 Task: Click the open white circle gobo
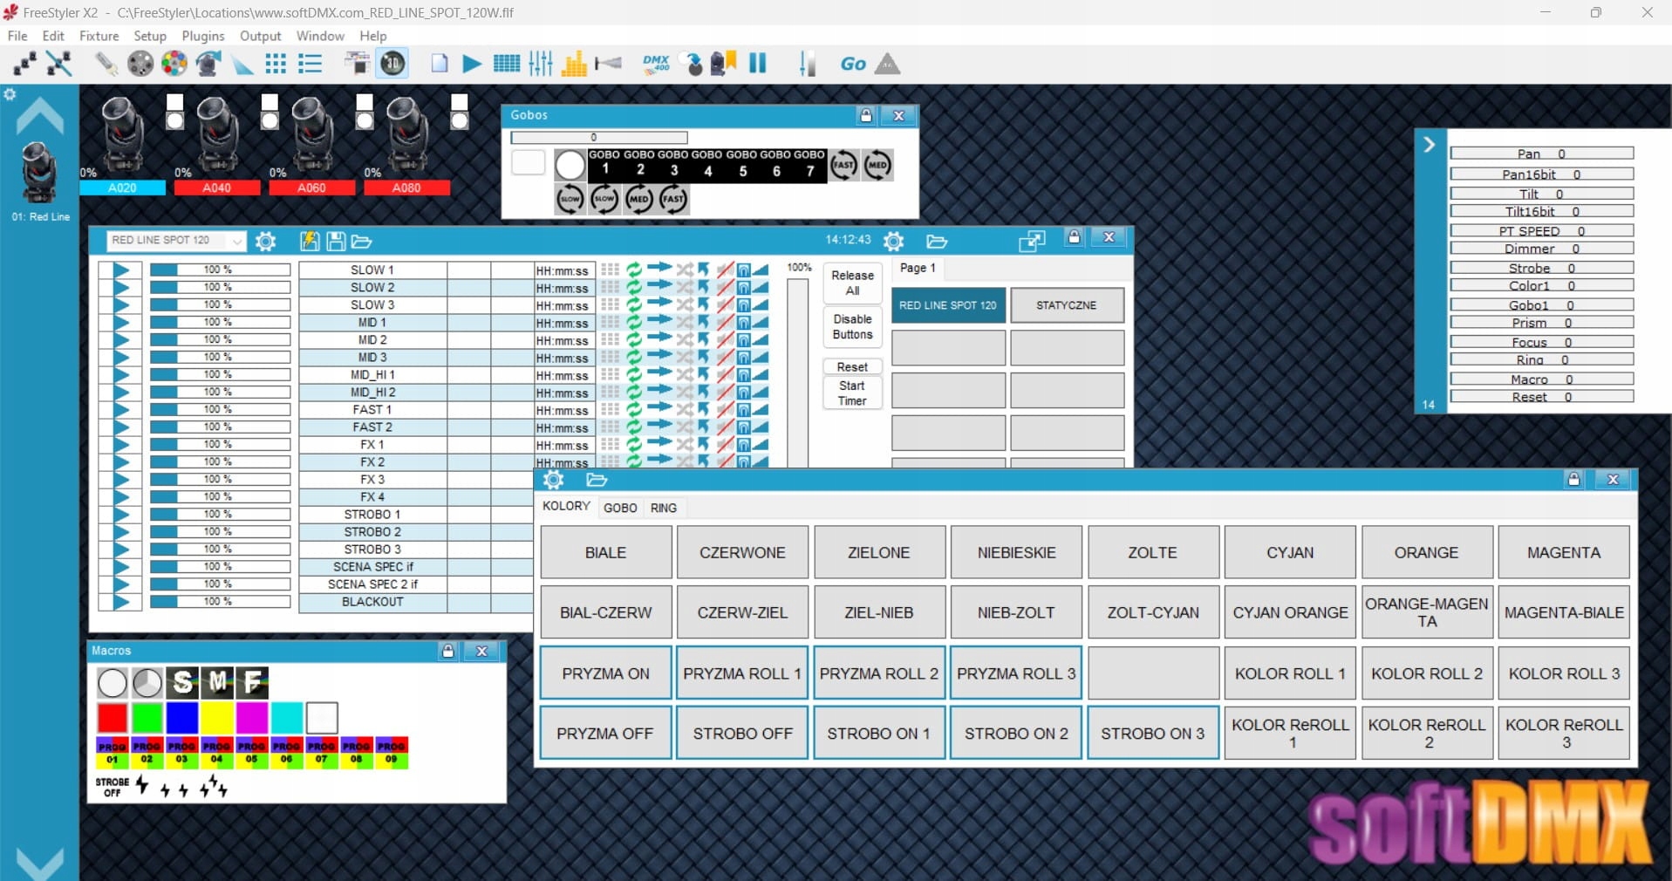[570, 165]
